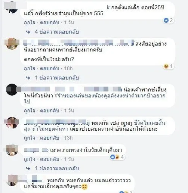Screen dimensions: 188x193
Task: Expand 1 ข้อความตอบกลับ under 18h comment
Action: click(x=57, y=78)
